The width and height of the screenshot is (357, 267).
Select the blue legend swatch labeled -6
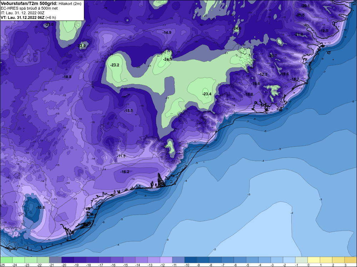click(x=240, y=260)
